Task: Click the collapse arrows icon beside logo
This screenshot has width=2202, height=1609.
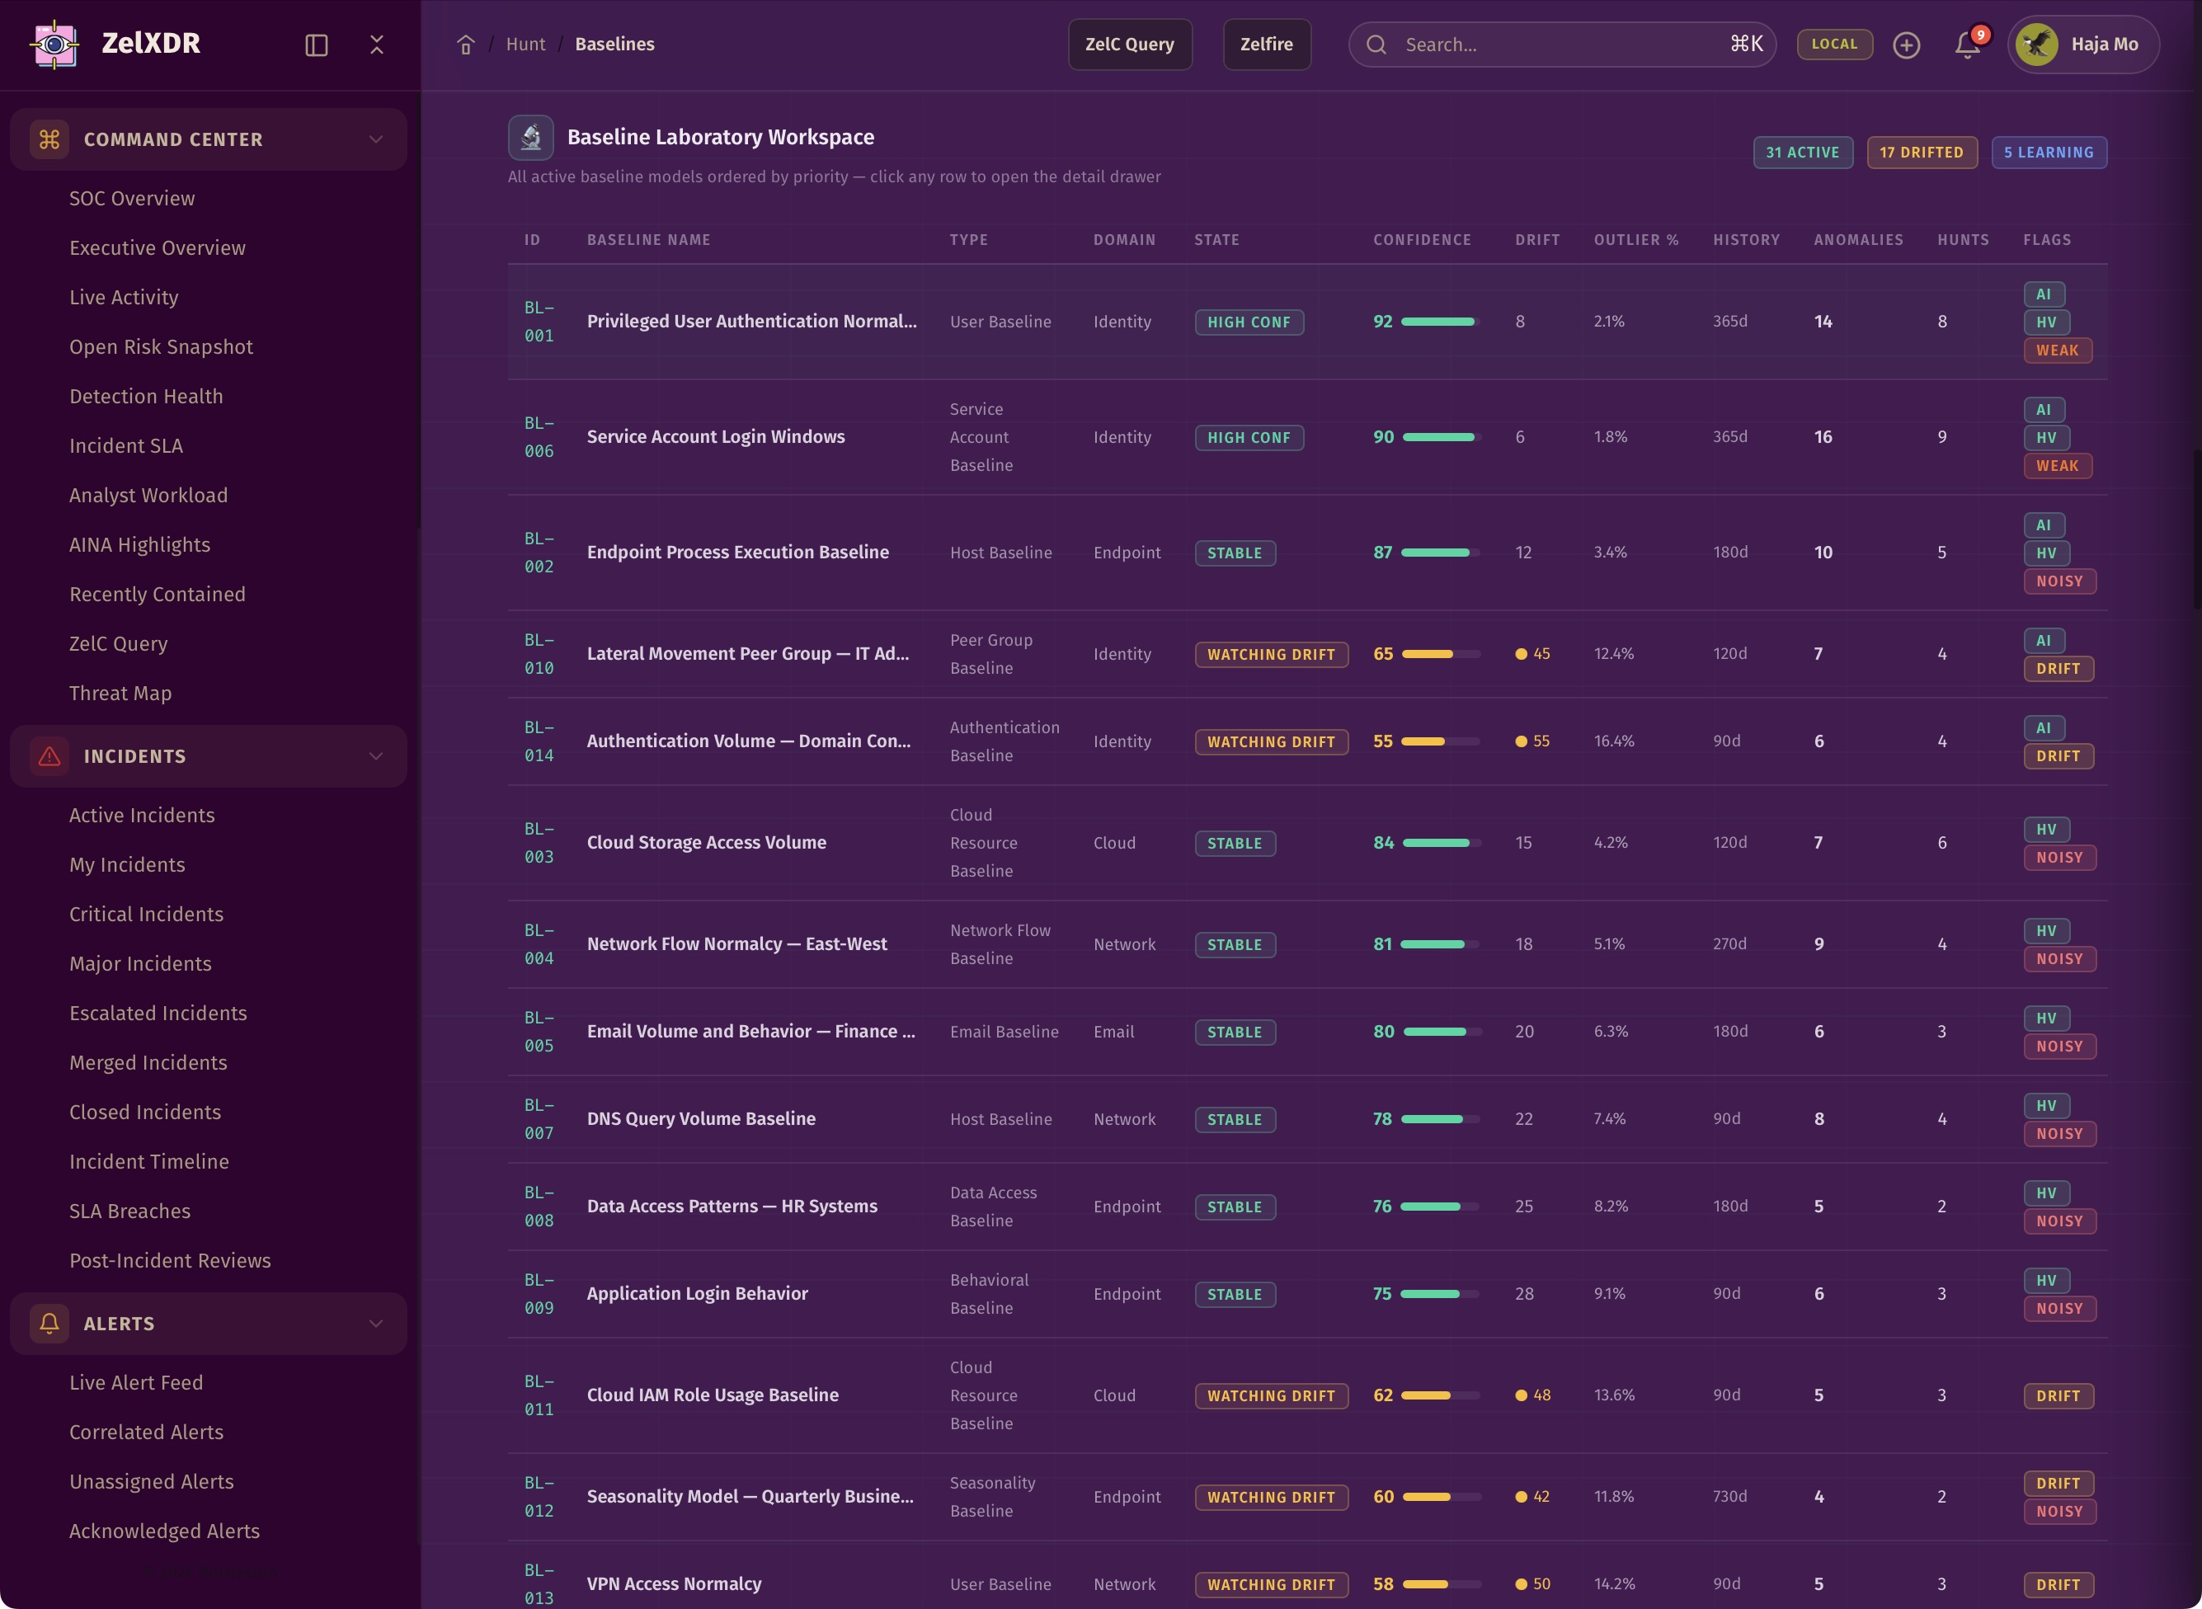Action: coord(377,45)
